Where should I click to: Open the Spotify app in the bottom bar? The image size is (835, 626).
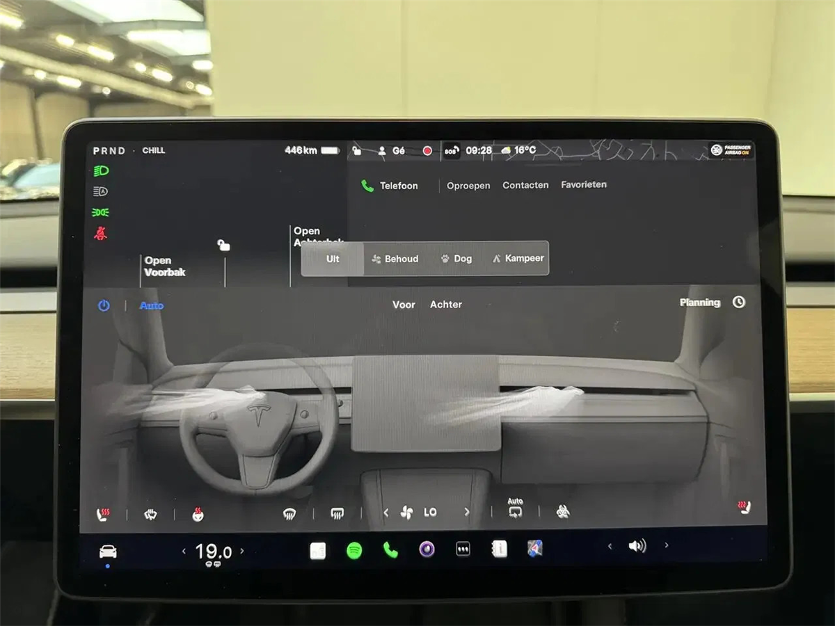point(354,551)
